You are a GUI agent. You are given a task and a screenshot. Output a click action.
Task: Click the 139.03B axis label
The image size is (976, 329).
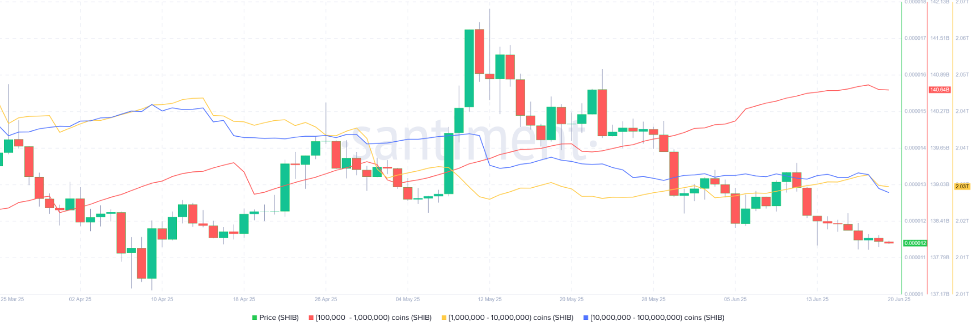pyautogui.click(x=939, y=184)
